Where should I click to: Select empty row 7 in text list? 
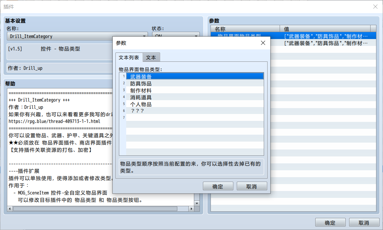point(195,118)
